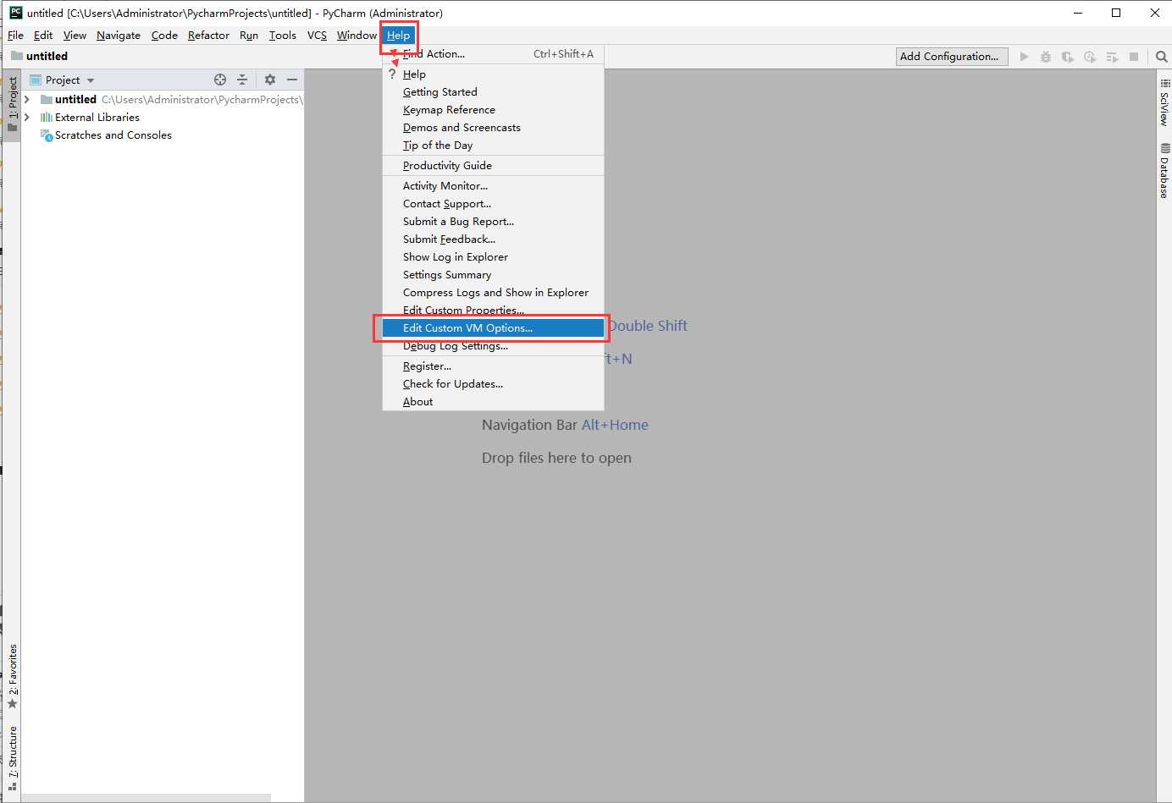This screenshot has height=803, width=1172.
Task: Open Productivity Guide entry
Action: [493, 166]
